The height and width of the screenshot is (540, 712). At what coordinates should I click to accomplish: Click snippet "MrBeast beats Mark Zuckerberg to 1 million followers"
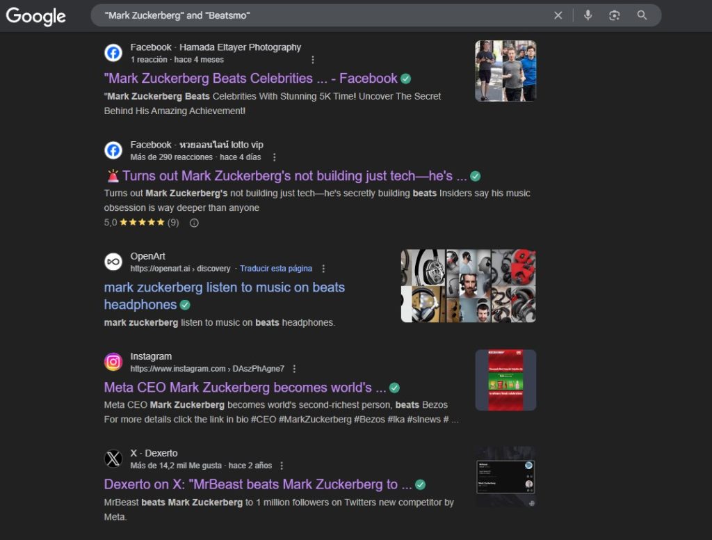[279, 502]
